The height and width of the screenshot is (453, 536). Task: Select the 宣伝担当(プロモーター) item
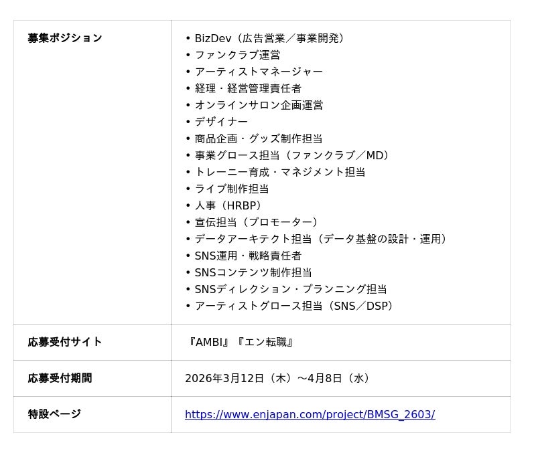[259, 222]
